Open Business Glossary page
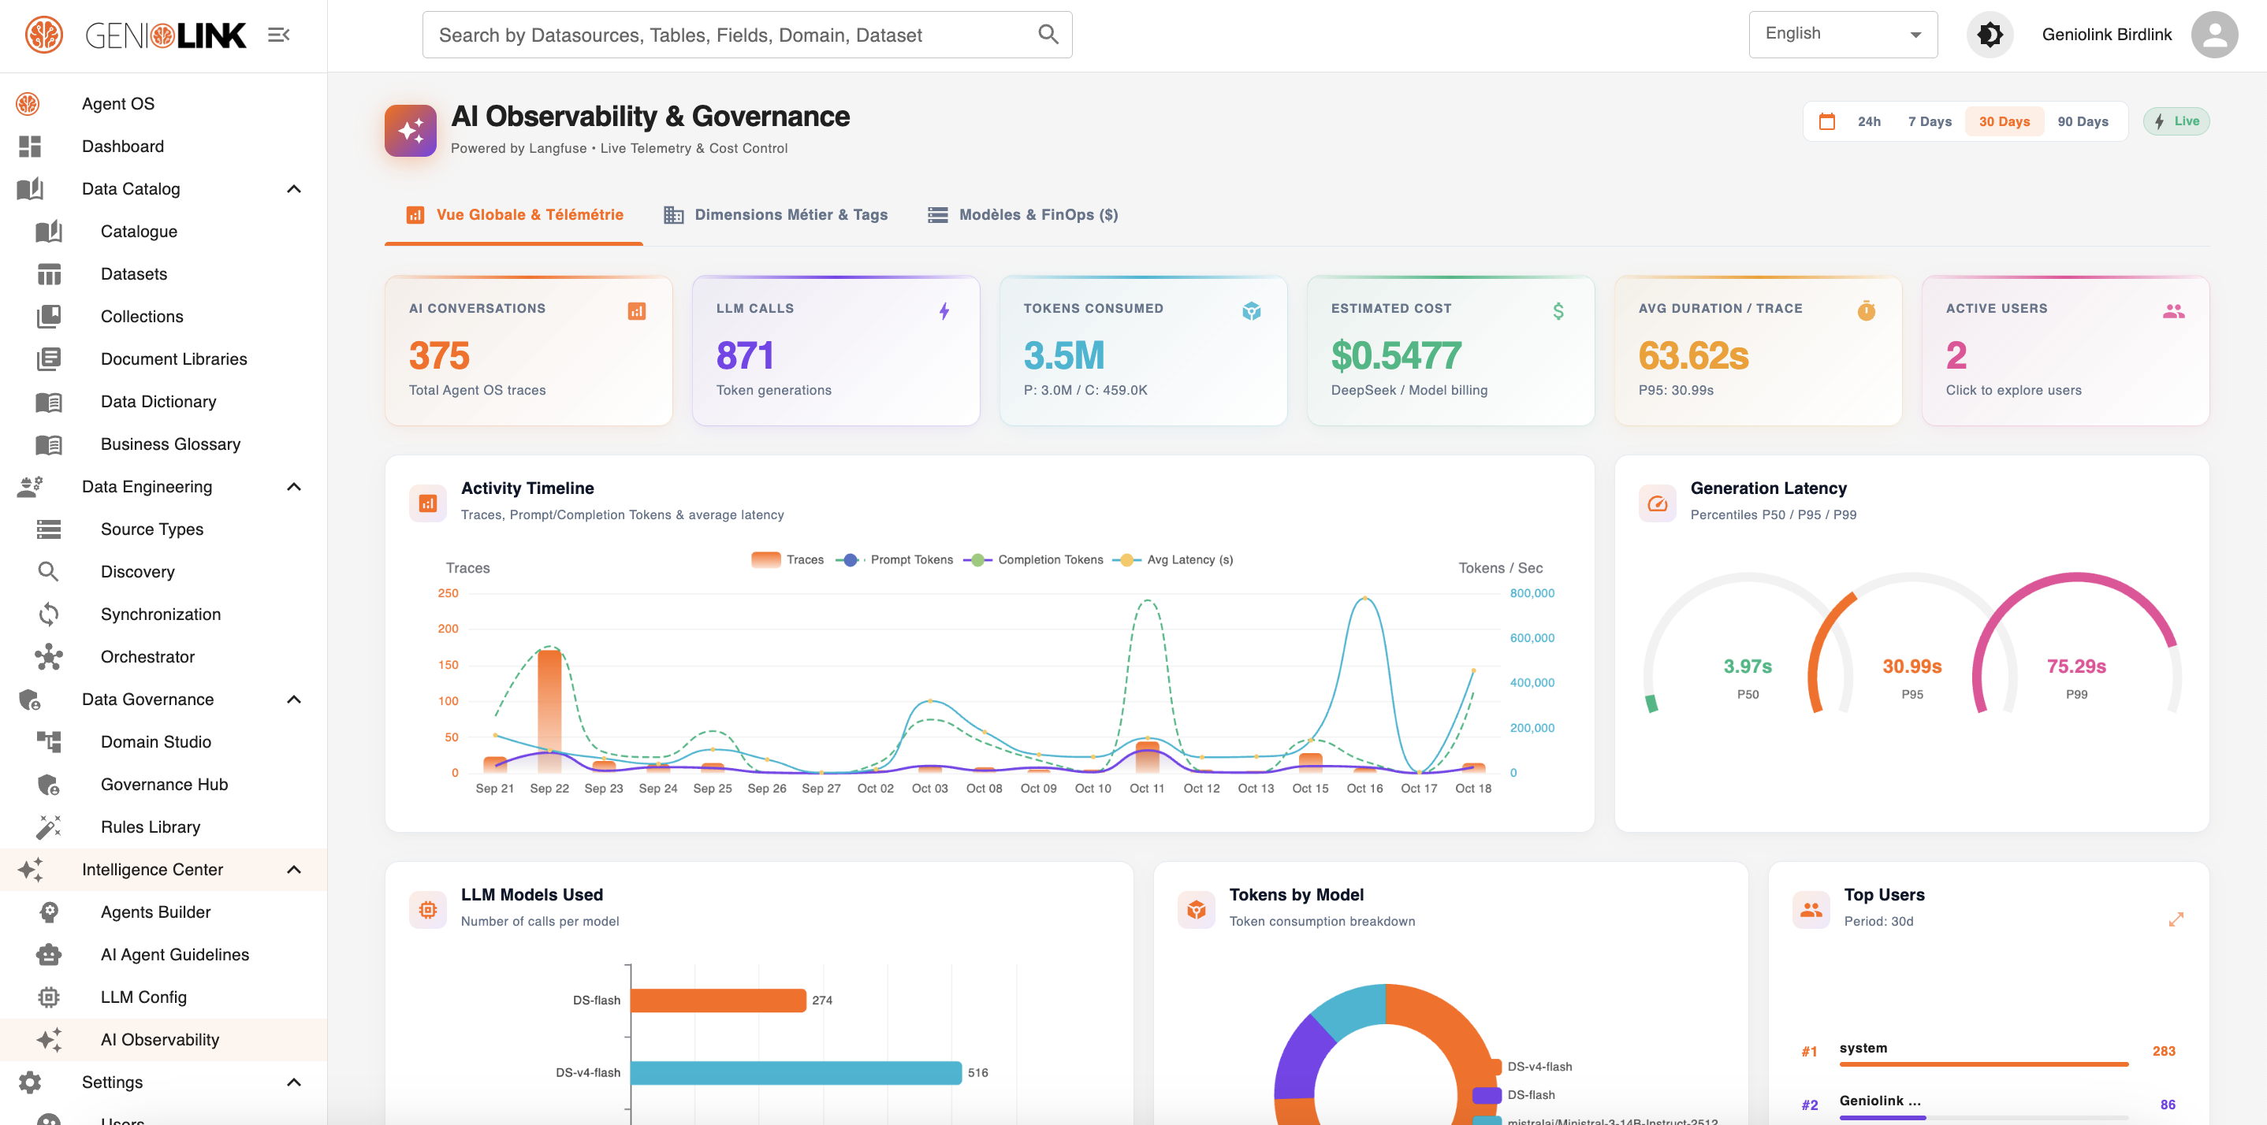Viewport: 2267px width, 1125px height. (x=164, y=444)
